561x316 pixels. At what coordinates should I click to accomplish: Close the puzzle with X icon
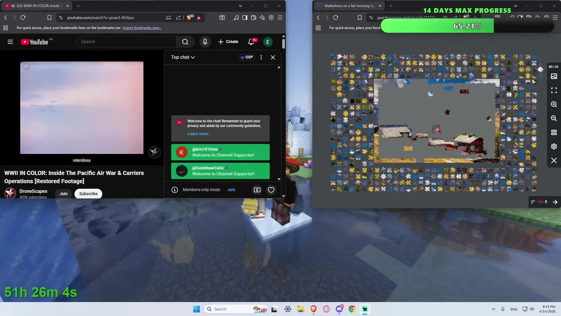[x=554, y=161]
